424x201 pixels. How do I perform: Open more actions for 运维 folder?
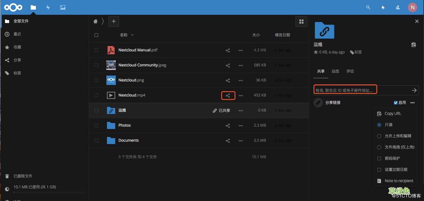[x=241, y=110]
